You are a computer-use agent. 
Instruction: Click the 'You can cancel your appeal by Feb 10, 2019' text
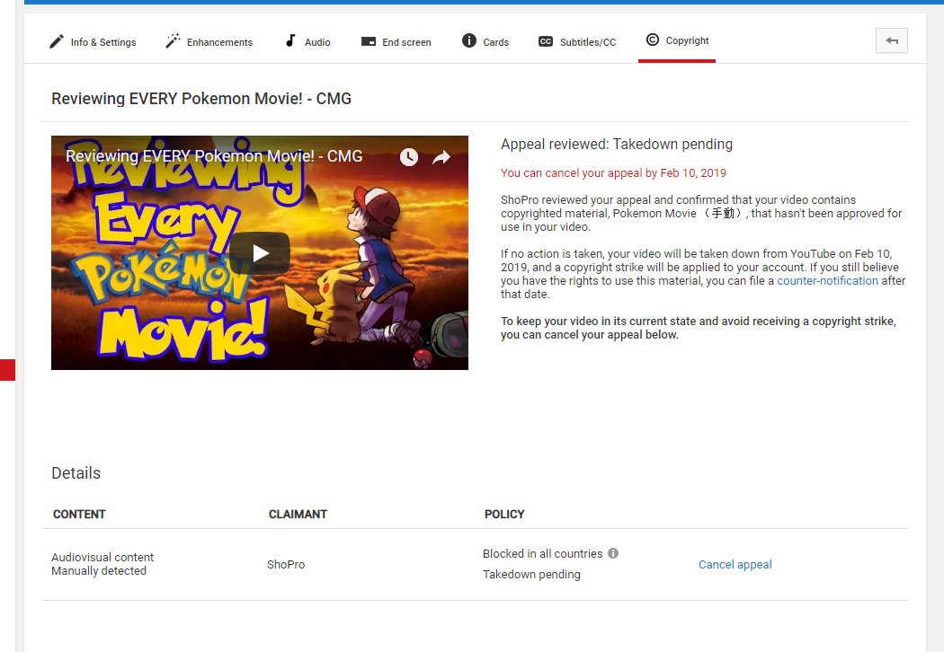tap(613, 173)
